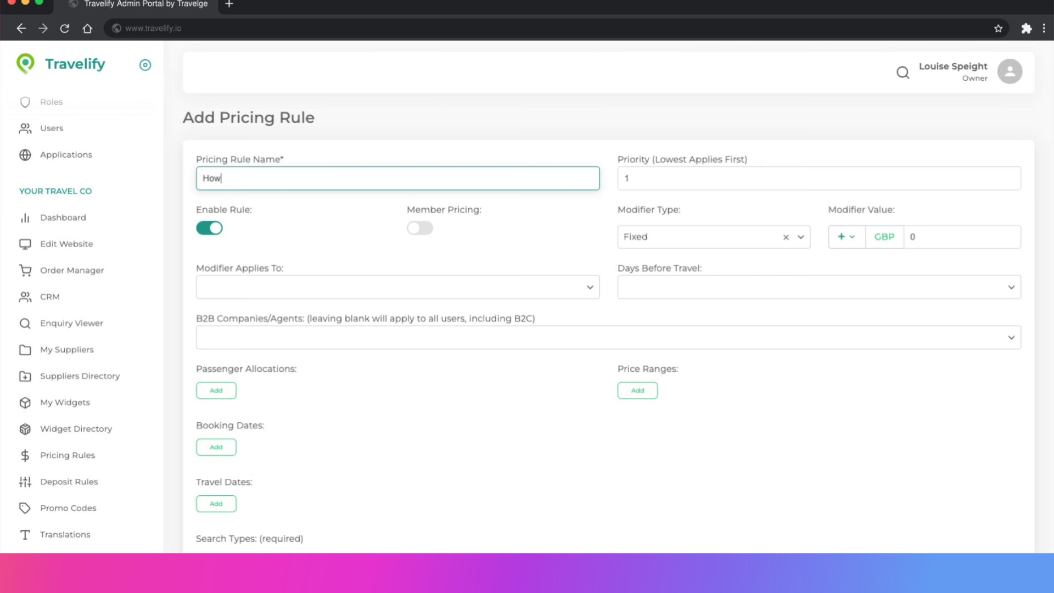Add a Booking Dates entry
This screenshot has width=1054, height=593.
[x=216, y=447]
